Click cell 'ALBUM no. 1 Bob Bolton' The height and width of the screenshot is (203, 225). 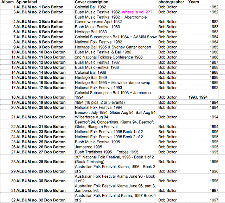pos(45,7)
